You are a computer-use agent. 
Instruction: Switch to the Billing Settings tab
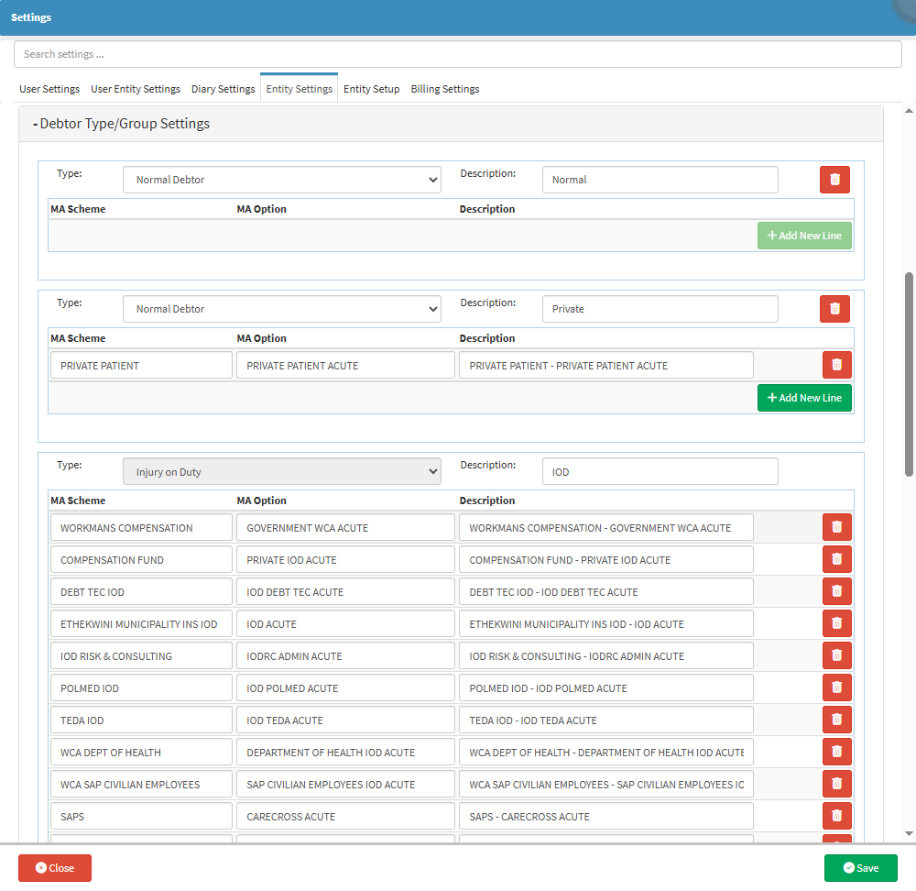tap(444, 89)
